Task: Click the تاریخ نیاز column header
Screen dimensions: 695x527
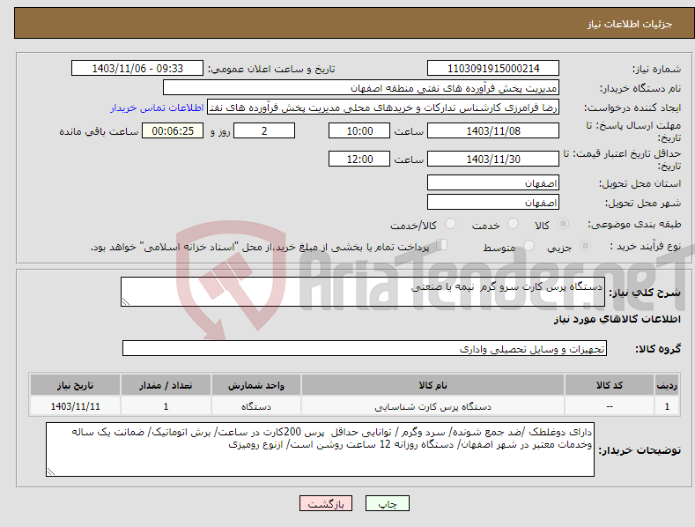Action: tap(76, 385)
